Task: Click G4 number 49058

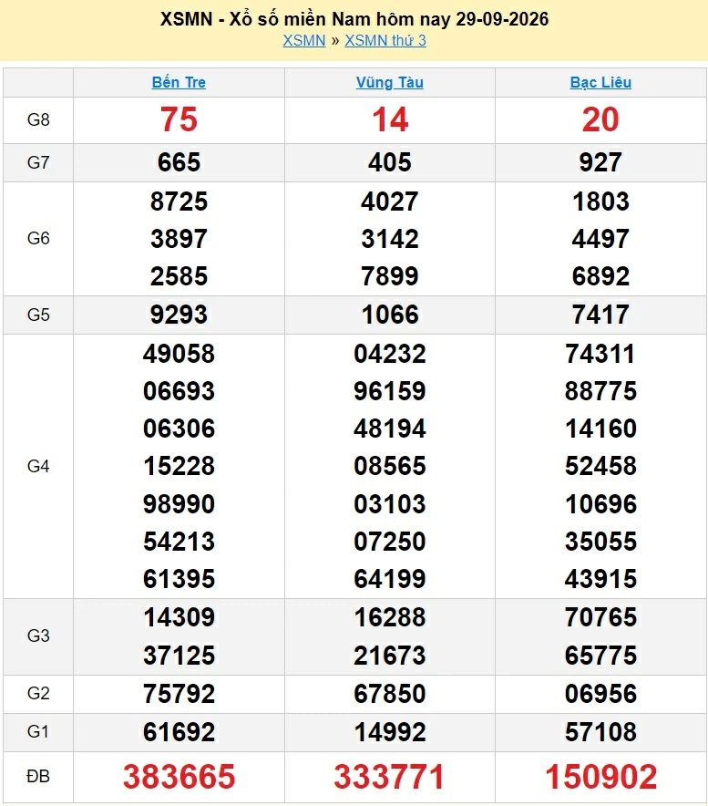Action: tap(179, 354)
